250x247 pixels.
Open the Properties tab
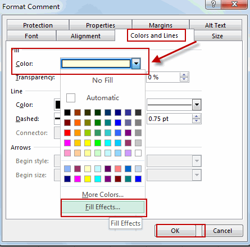tap(101, 25)
